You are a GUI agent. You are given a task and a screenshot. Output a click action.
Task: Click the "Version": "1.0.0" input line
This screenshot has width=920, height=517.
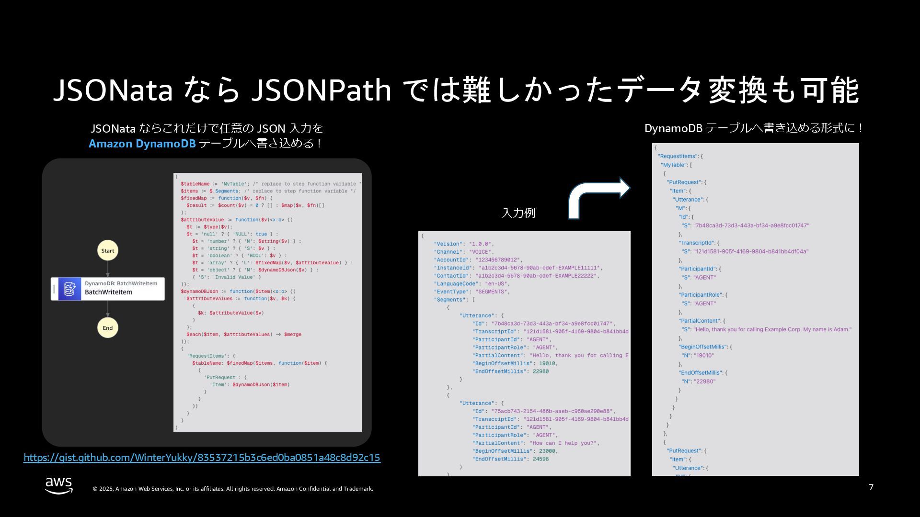(464, 244)
